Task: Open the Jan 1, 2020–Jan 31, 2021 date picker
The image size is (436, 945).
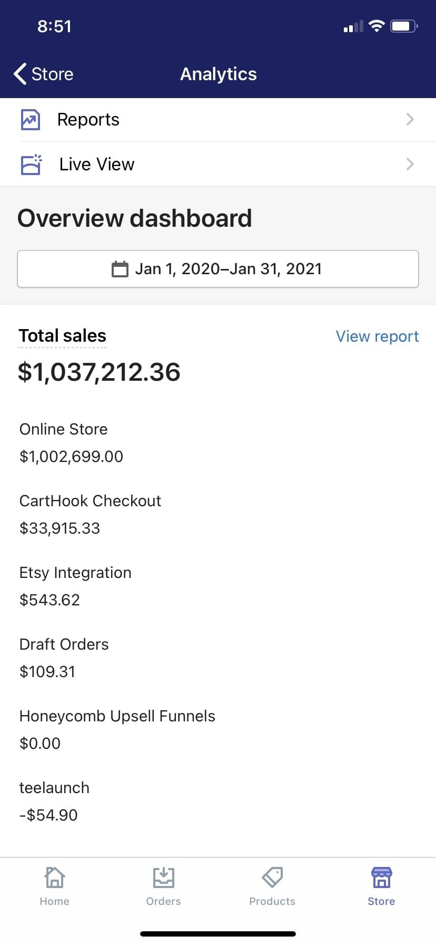Action: click(218, 269)
